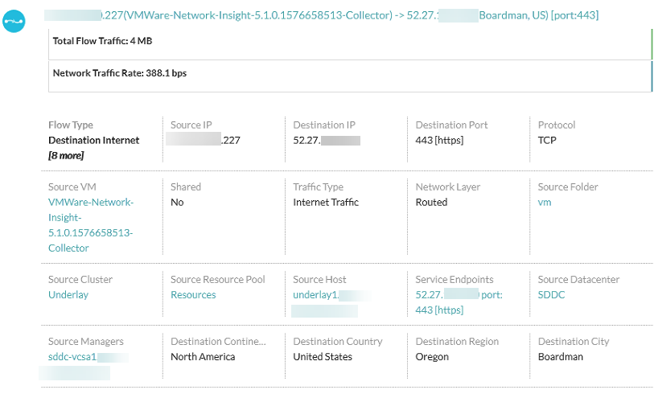Open the underlay1 source host link
This screenshot has height=394, width=654.
tap(331, 302)
